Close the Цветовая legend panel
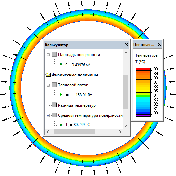The image size is (176, 176). (159, 45)
